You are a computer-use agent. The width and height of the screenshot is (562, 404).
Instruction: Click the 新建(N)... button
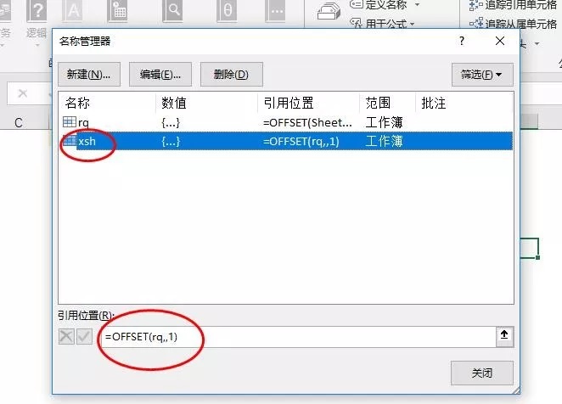[x=89, y=74]
